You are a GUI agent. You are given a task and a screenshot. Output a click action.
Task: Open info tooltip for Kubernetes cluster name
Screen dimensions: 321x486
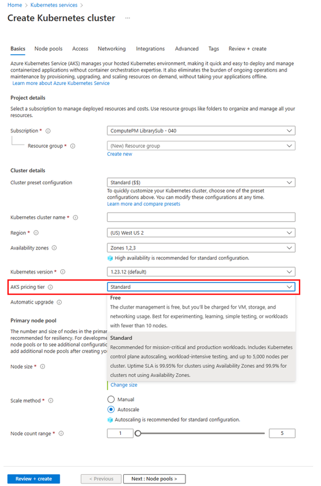click(x=75, y=217)
